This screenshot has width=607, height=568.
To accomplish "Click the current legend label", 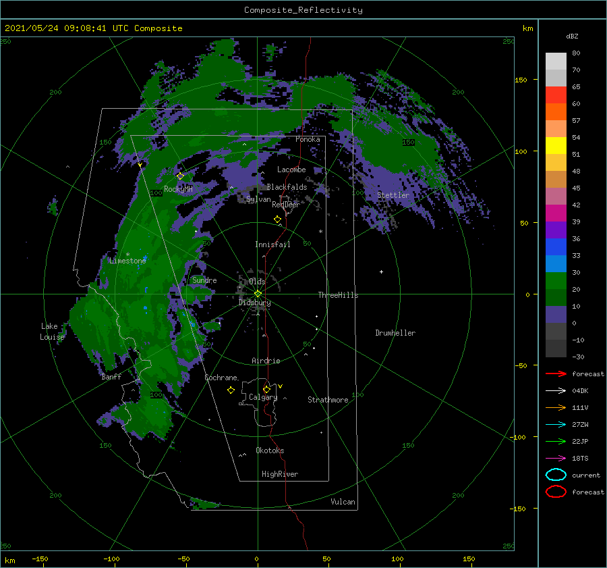I will [585, 475].
